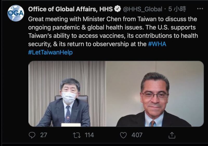Click the 5 小時 timestamp
208x146 pixels.
coord(177,9)
